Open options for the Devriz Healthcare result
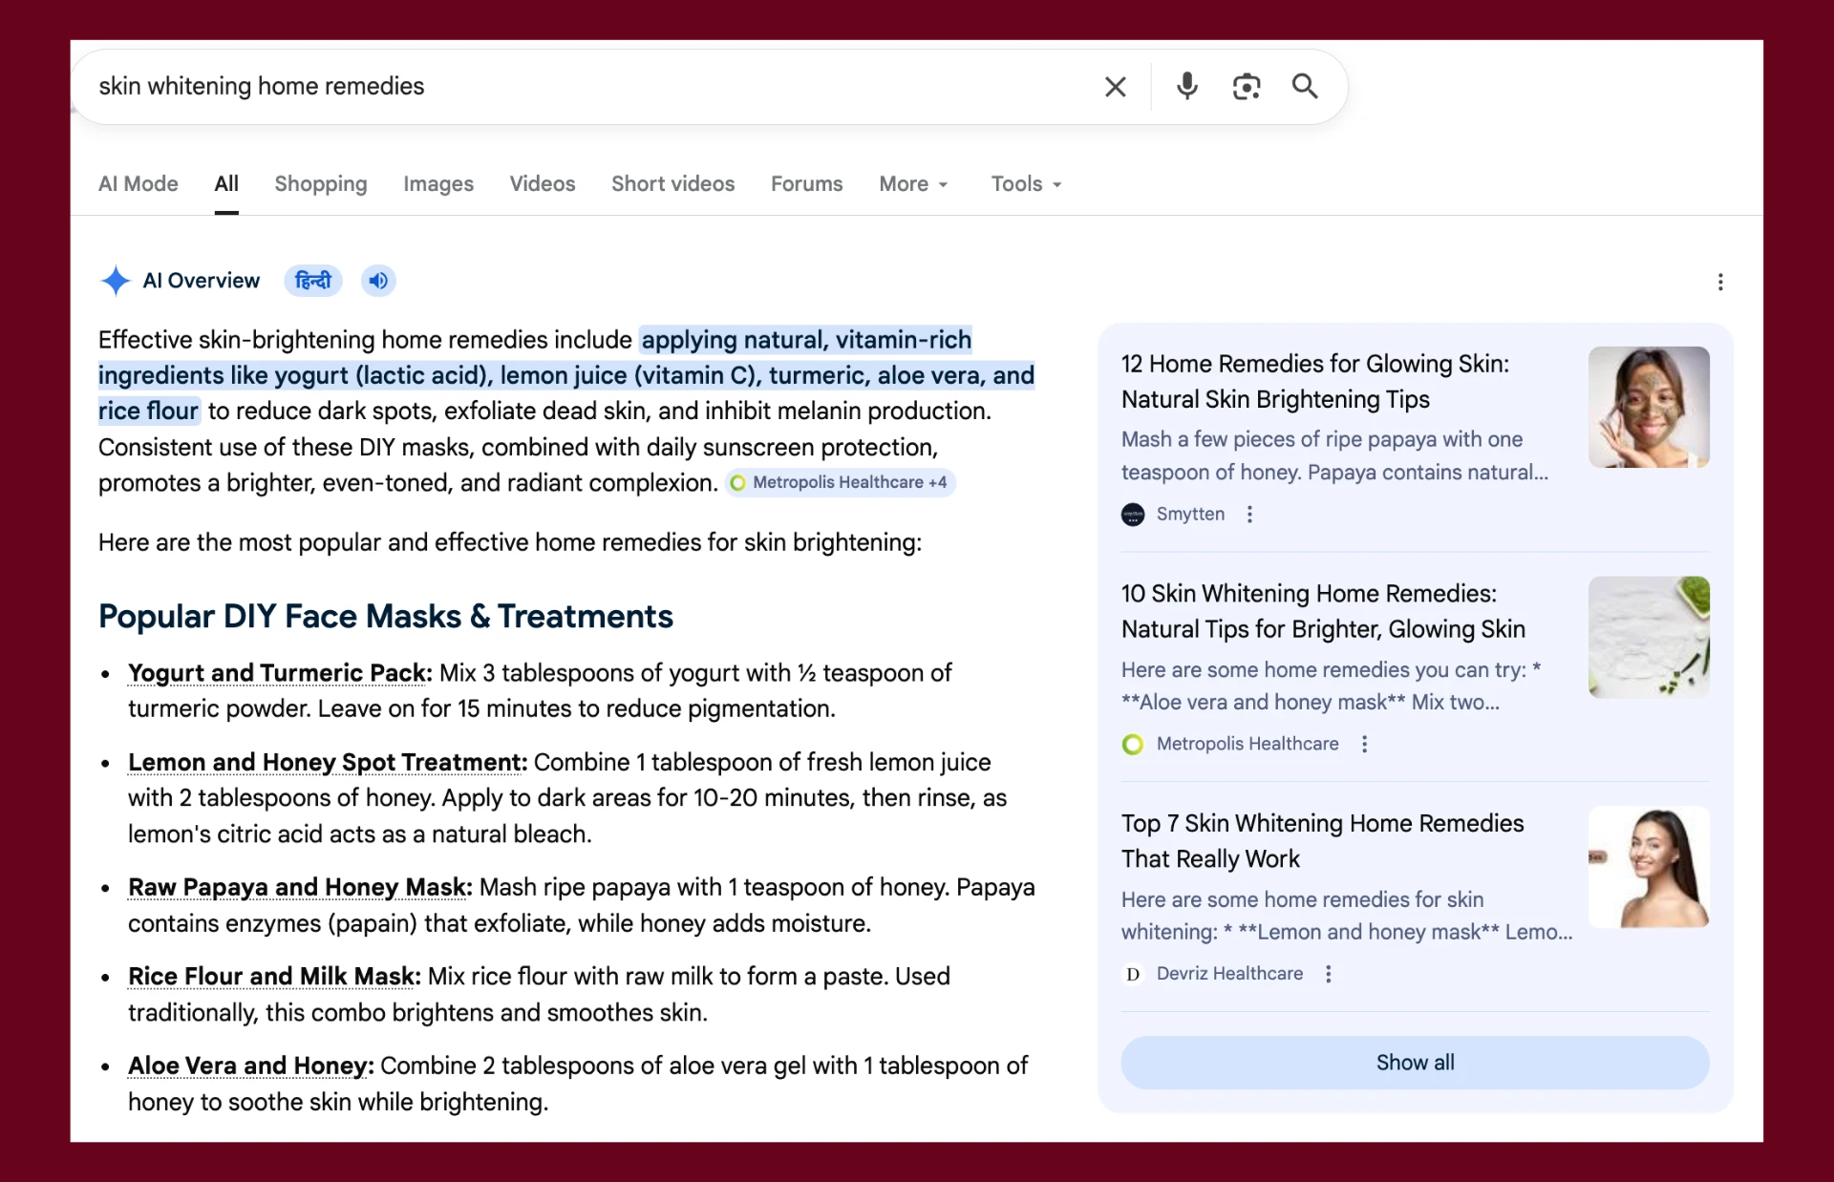Image resolution: width=1834 pixels, height=1182 pixels. pos(1329,974)
